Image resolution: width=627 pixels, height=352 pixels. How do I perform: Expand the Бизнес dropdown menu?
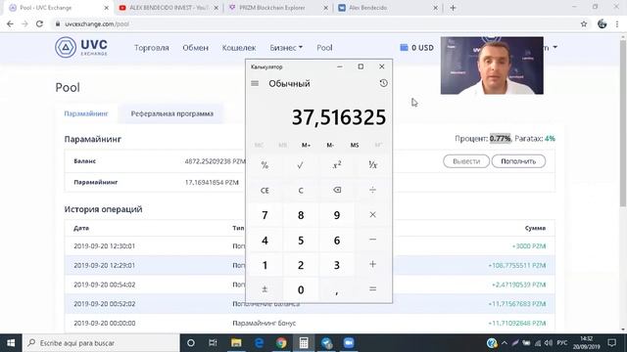pyautogui.click(x=286, y=48)
